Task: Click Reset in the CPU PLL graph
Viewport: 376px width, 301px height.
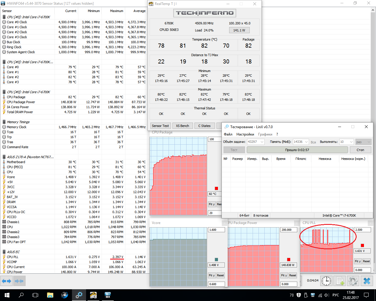Action: tap(367, 261)
